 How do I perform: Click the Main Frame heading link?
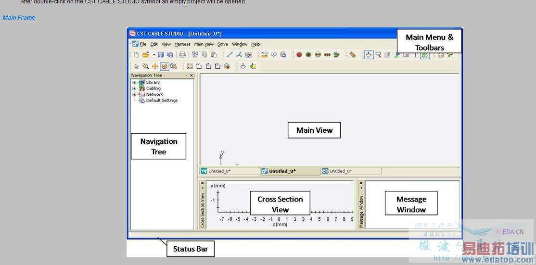[19, 18]
